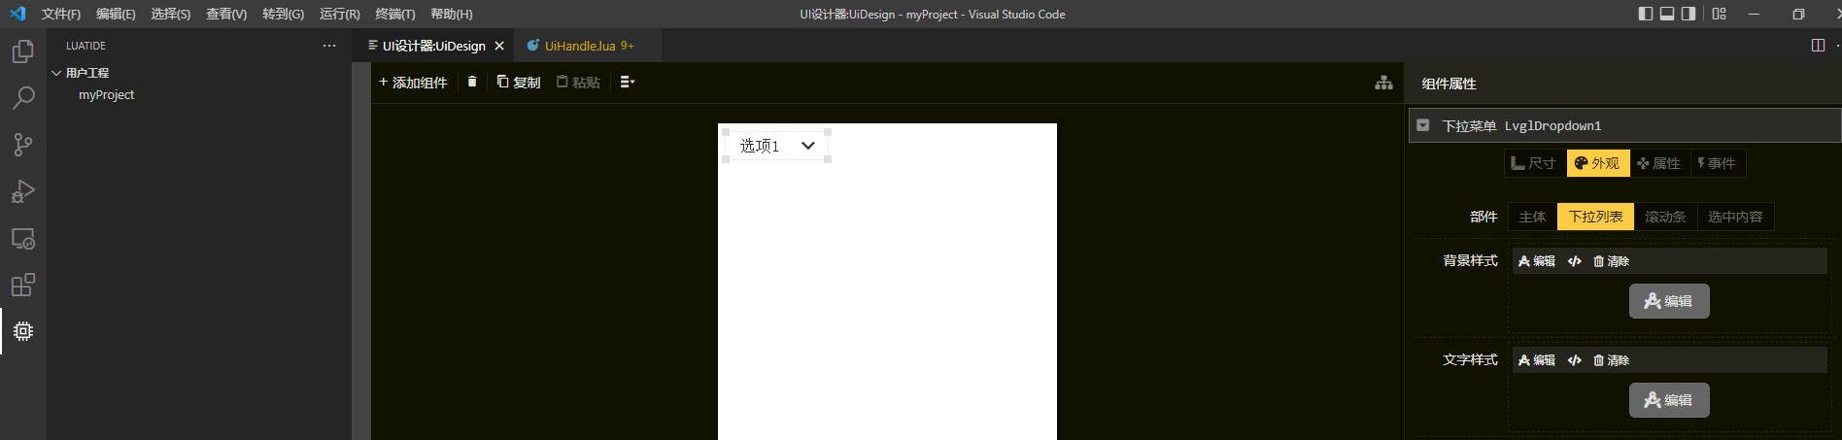Click small 编辑 in 文字样式 header row

tap(1537, 360)
